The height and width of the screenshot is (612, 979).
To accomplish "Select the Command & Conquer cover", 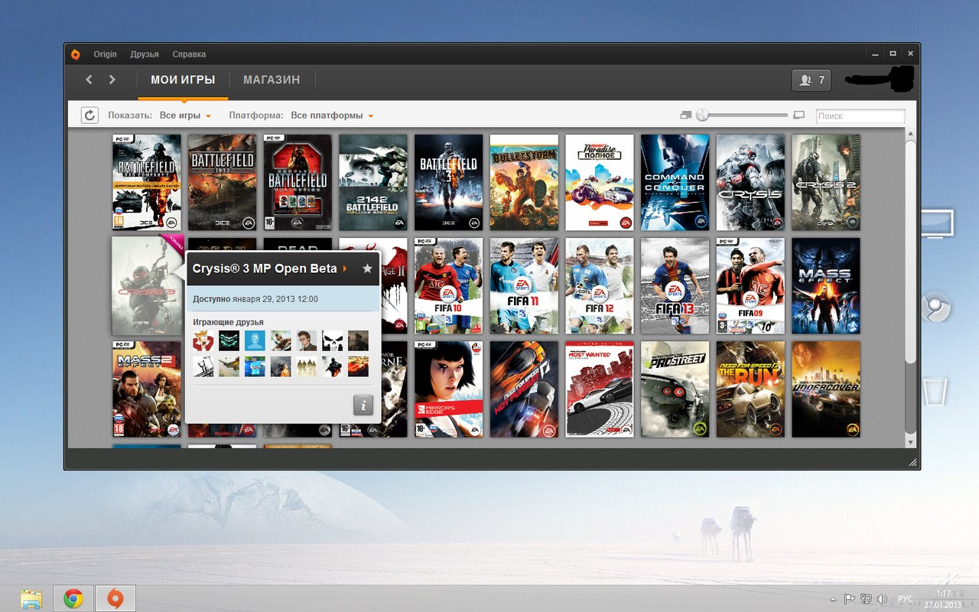I will coord(675,183).
